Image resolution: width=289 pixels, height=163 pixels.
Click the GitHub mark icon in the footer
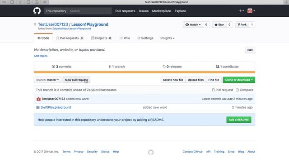coord(151,152)
